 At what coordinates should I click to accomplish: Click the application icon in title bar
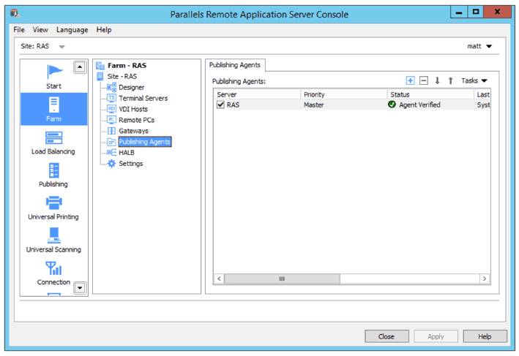pos(15,14)
